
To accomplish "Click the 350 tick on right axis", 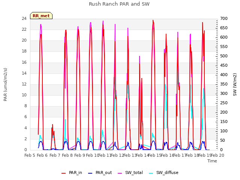I will (224, 84).
